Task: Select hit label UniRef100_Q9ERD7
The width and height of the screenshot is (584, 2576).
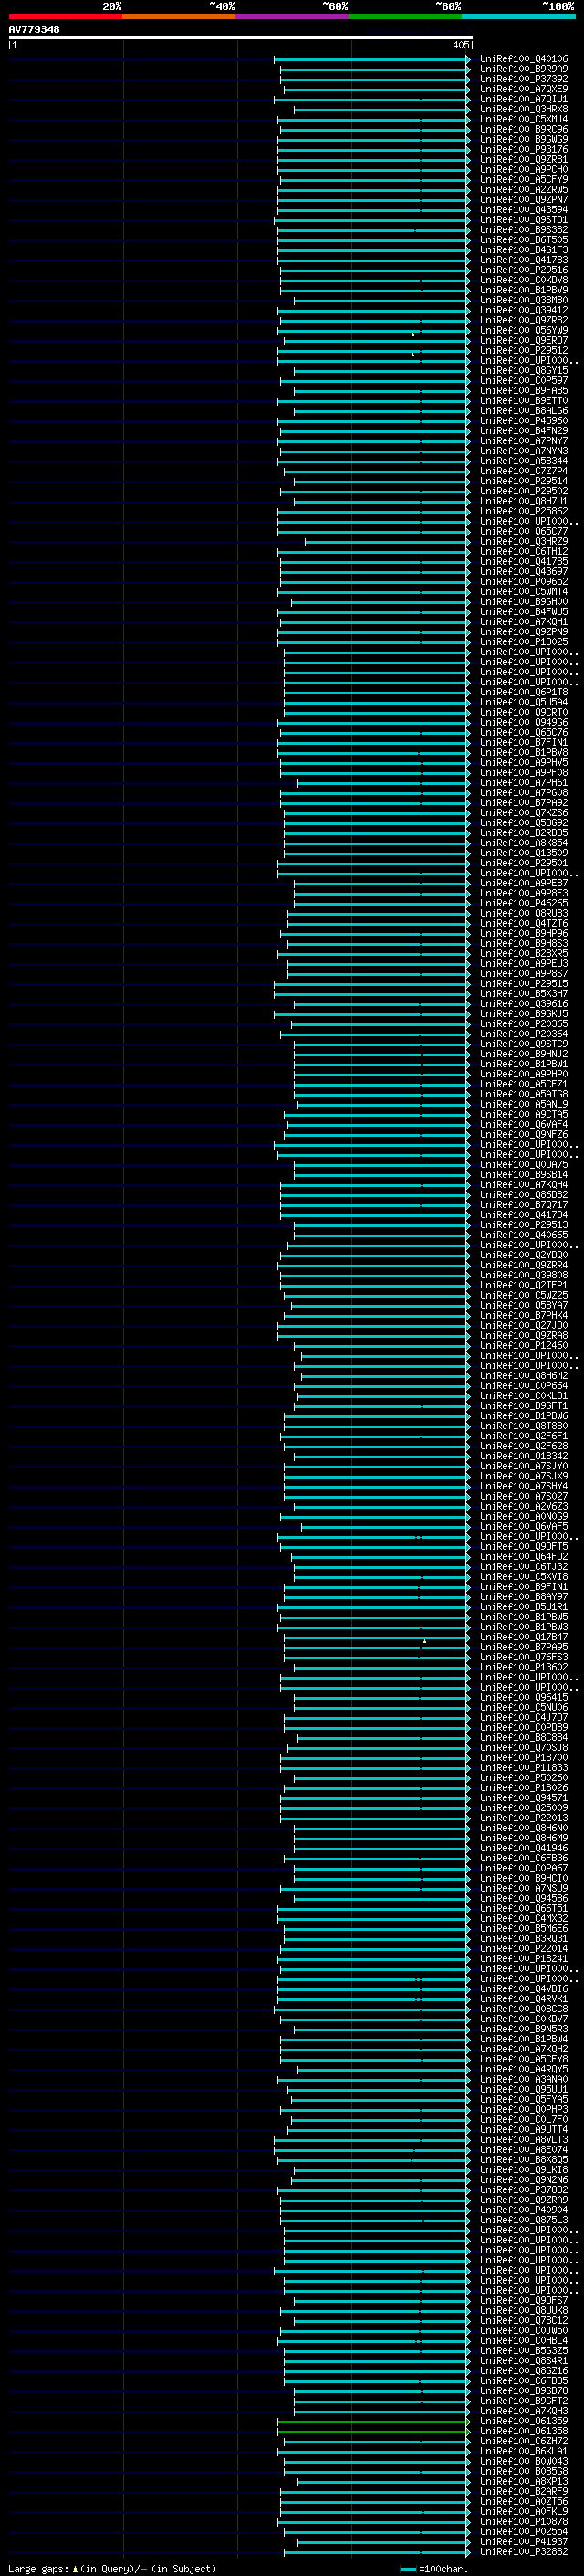Action: click(x=523, y=340)
